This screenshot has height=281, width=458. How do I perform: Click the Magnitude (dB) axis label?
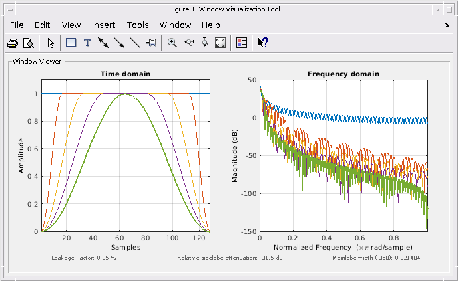tap(234, 155)
